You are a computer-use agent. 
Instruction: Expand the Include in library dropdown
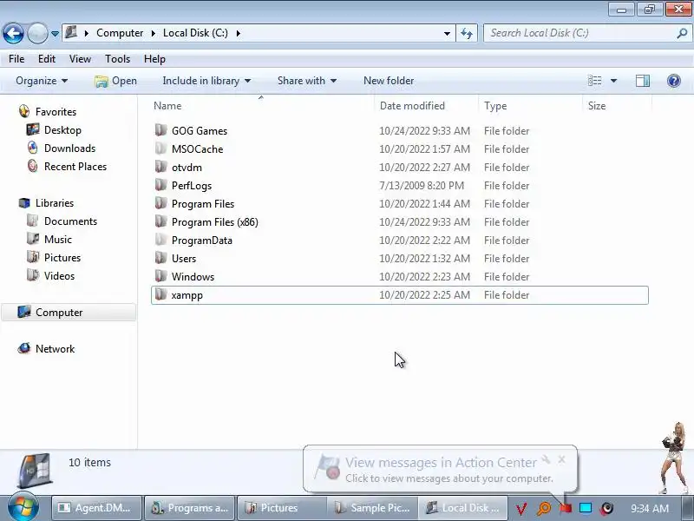click(x=206, y=81)
